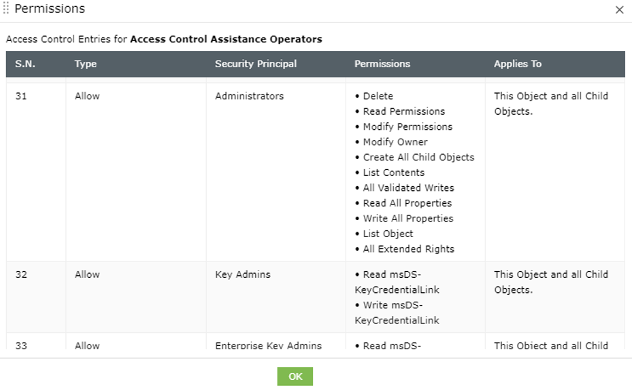Click the drag handle beside Permissions title
This screenshot has height=390, width=632.
tap(6, 9)
